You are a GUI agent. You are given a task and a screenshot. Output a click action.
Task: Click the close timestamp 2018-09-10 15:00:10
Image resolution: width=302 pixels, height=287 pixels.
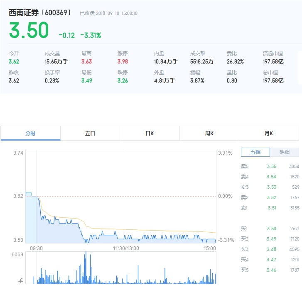117,13
